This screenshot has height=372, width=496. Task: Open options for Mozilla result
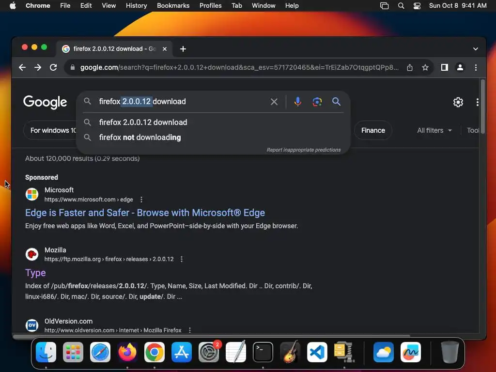[x=182, y=259]
